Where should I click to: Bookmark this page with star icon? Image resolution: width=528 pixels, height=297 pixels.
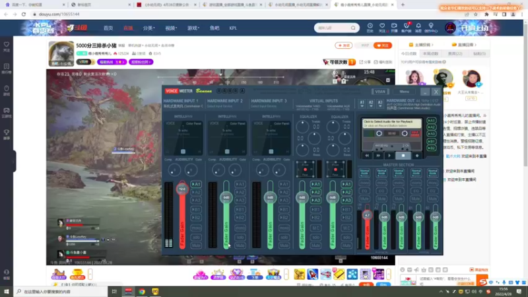coord(475,14)
